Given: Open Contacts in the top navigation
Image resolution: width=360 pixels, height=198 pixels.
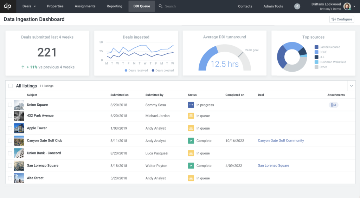Looking at the screenshot, I should pos(245,6).
